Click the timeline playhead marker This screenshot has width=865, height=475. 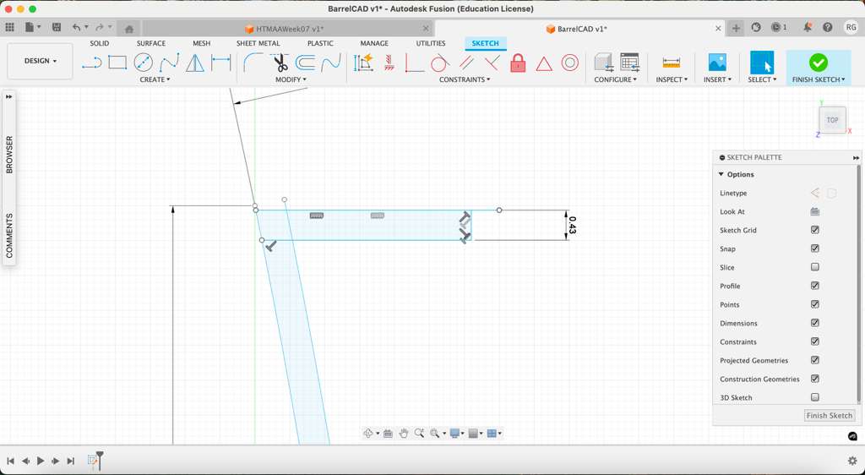[99, 460]
